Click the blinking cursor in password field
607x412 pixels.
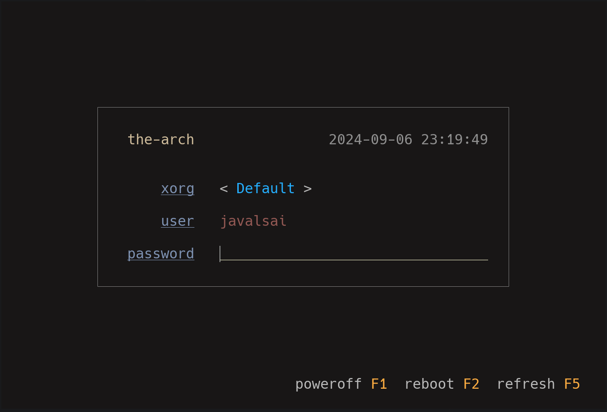(220, 254)
